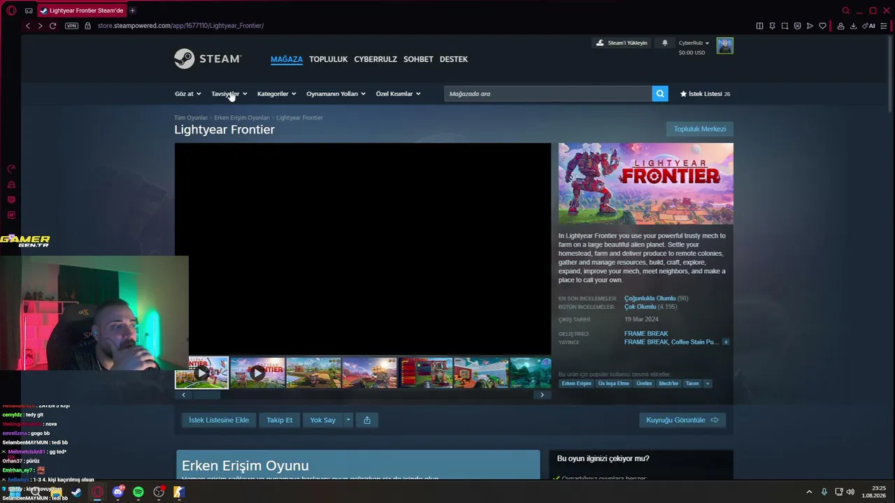Open Opera's split screen icon in the toolbar
This screenshot has height=503, width=895.
click(x=759, y=26)
